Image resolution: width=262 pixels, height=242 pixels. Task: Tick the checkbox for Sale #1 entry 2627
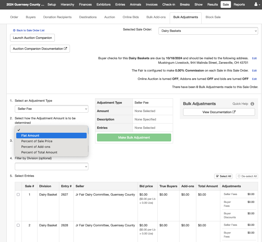(x=18, y=194)
